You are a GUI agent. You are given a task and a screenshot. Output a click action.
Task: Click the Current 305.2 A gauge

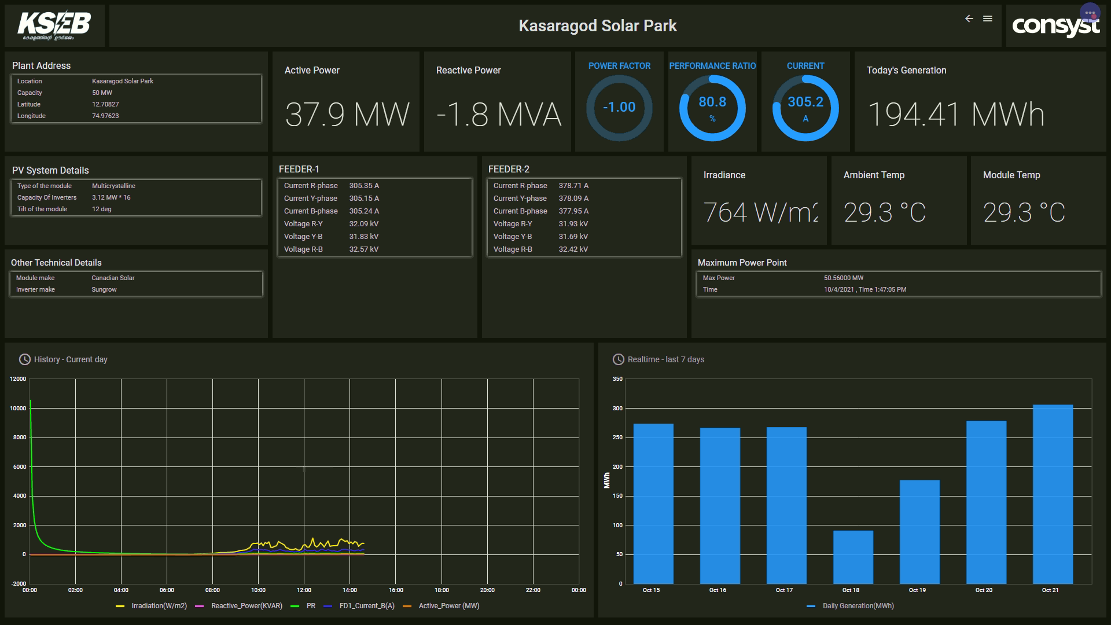[x=805, y=108]
